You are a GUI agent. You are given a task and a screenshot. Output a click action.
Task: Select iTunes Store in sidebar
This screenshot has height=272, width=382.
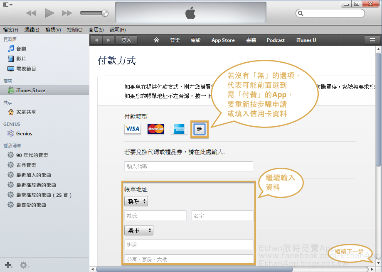(44, 90)
